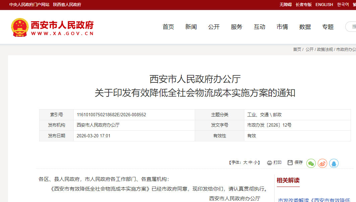The image size is (356, 202).
Task: Click 政策法规 in the breadcrumb
Action: 325,49
